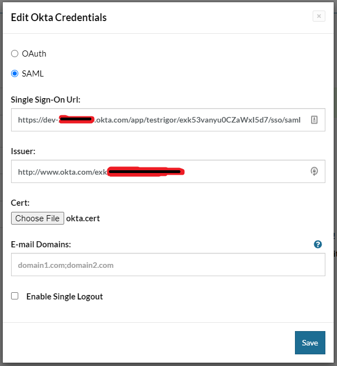The image size is (337, 366).
Task: Click the 'Single Sign-On Url:' field label
Action: [46, 99]
